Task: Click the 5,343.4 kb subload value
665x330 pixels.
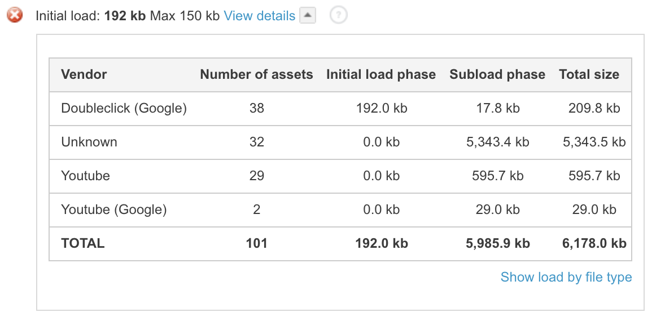Action: coord(497,142)
